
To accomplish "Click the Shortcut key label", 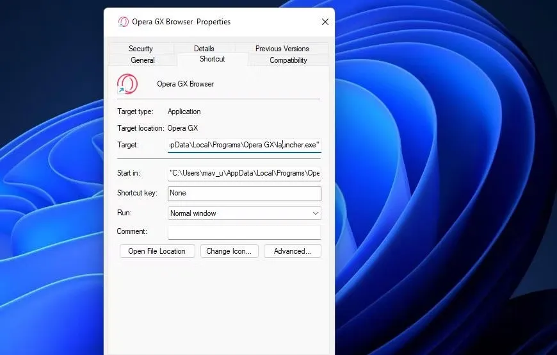I will tap(137, 193).
